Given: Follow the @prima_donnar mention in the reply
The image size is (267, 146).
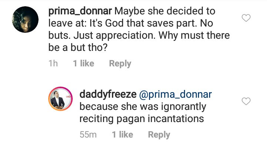Looking at the screenshot, I should click(175, 94).
